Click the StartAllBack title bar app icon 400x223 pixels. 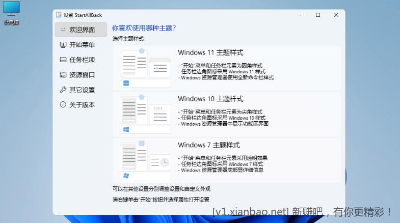(x=59, y=15)
